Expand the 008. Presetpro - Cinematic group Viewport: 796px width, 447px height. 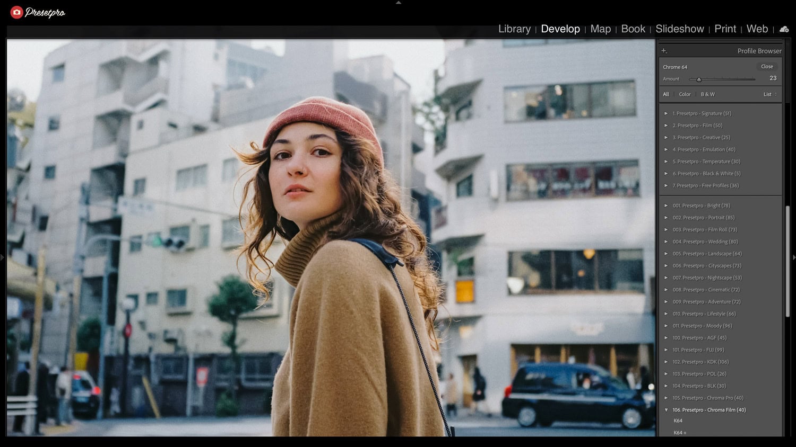tap(666, 290)
